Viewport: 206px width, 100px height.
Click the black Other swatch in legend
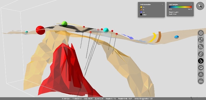coord(141,15)
